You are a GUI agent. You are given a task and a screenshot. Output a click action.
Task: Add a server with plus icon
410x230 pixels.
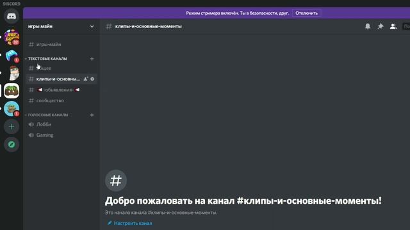click(x=12, y=126)
